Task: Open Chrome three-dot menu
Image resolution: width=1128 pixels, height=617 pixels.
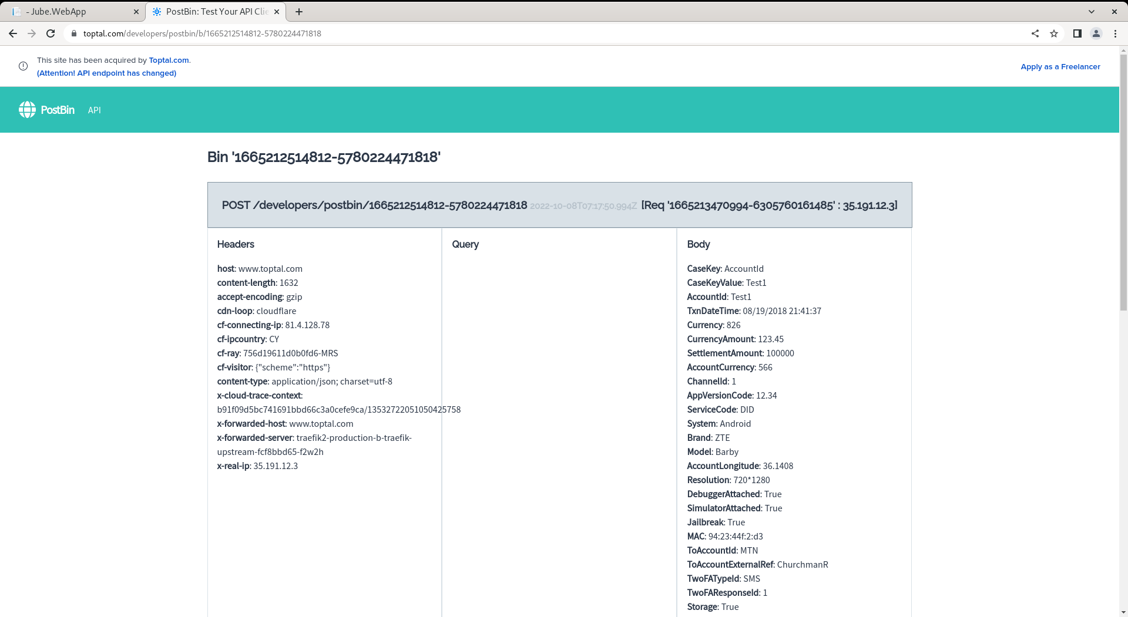Action: 1115,33
